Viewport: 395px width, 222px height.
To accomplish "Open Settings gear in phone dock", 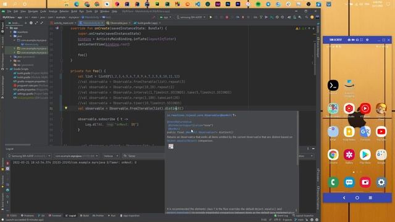I will (x=381, y=183).
